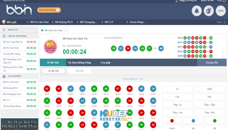This screenshot has height=130, width=228.
Task: Pick number ball 05
Action: [x=94, y=89]
